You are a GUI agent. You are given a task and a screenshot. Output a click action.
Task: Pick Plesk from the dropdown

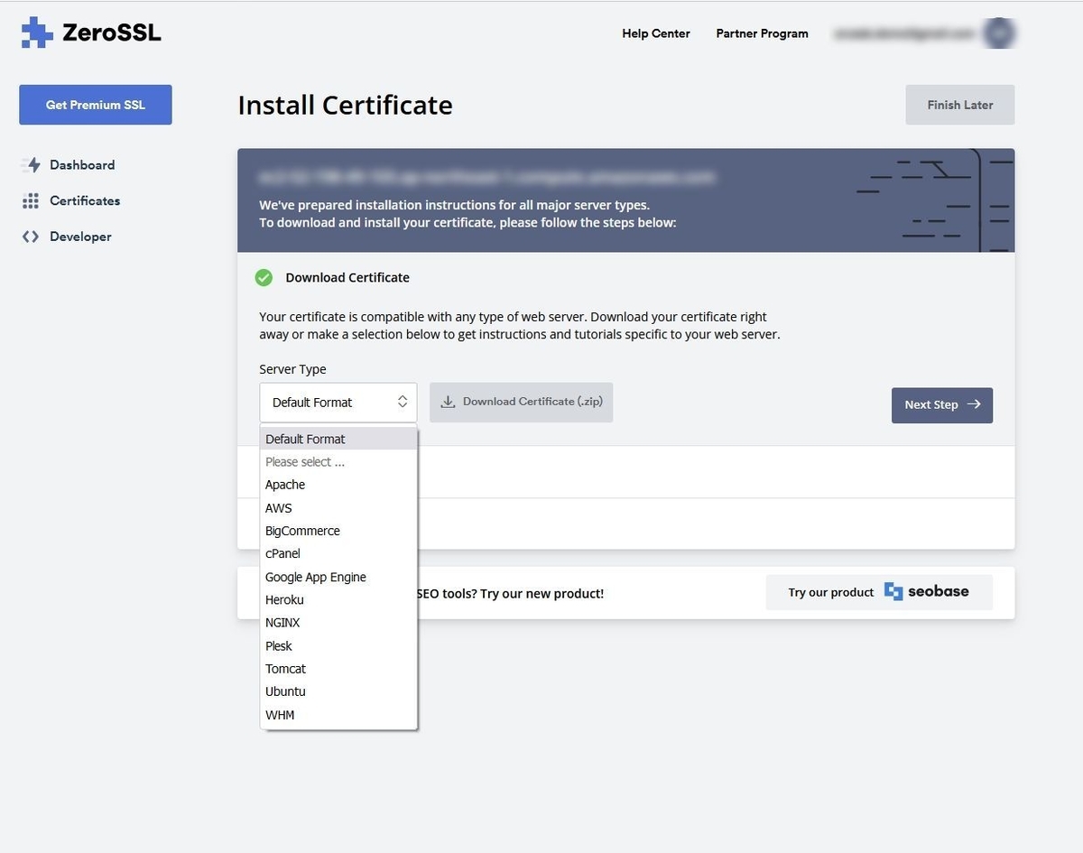pyautogui.click(x=338, y=646)
